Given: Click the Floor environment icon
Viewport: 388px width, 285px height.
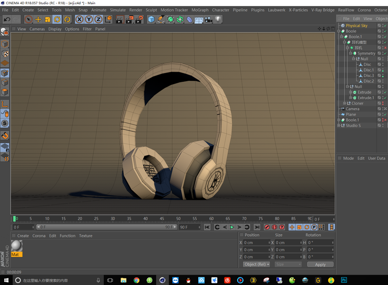Looking at the screenshot, I should point(199,19).
